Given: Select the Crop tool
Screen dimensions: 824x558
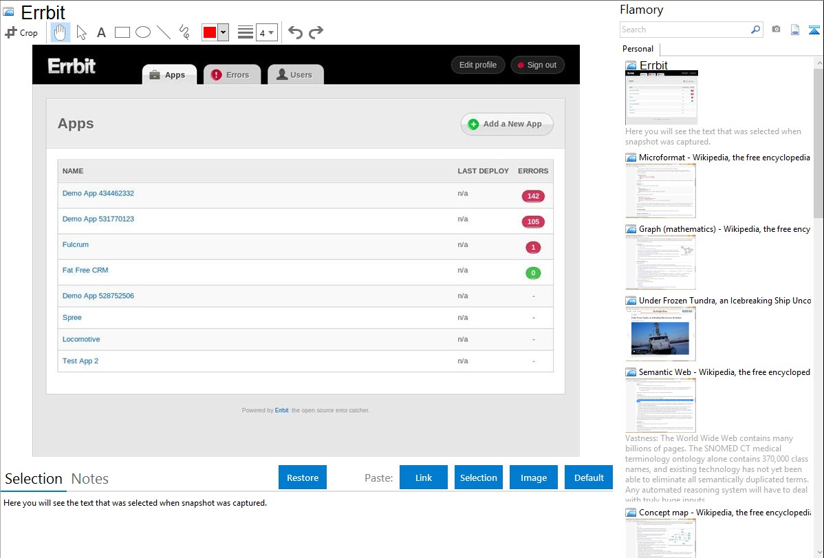Looking at the screenshot, I should tap(21, 32).
